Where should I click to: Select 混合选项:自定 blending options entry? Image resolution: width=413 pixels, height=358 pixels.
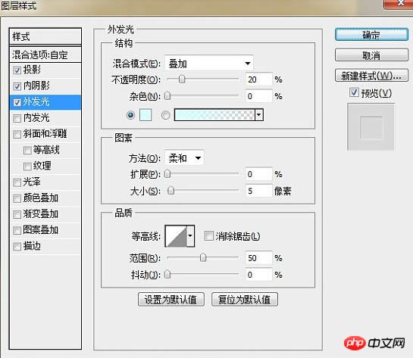click(x=45, y=54)
